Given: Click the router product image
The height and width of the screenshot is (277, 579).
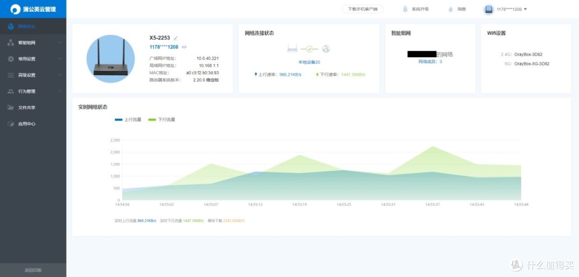Looking at the screenshot, I should 110,59.
